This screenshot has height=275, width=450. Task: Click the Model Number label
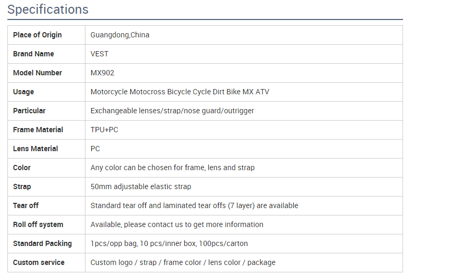click(x=37, y=73)
